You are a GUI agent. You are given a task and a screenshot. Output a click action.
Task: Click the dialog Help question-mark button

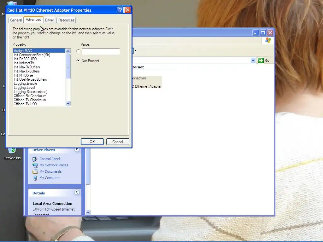(120, 10)
